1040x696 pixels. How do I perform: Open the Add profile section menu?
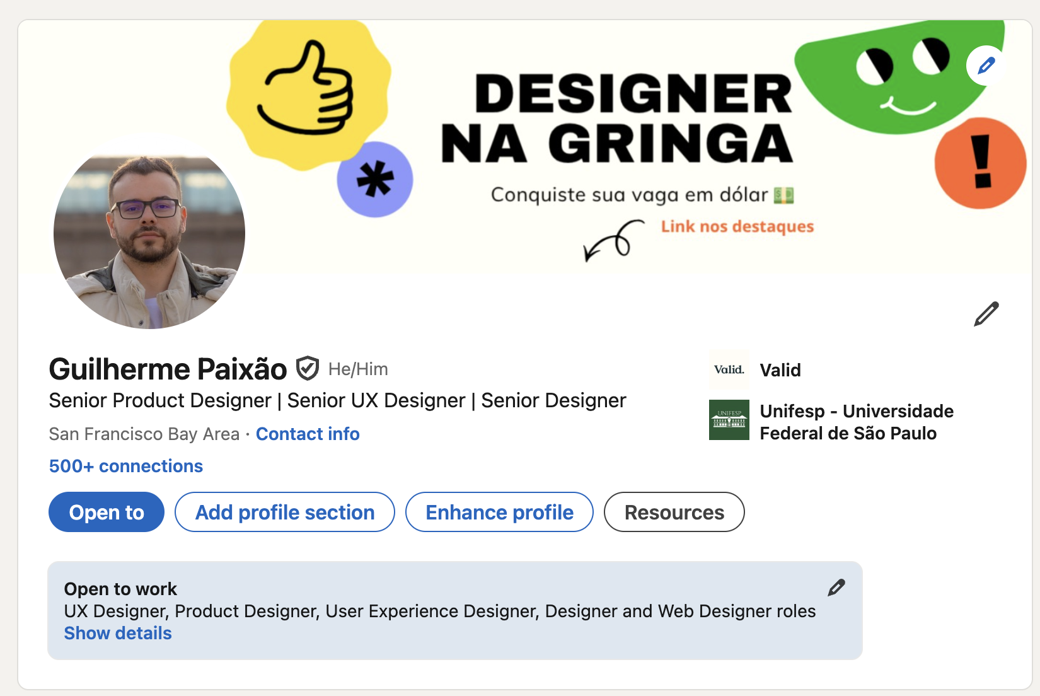(x=285, y=513)
